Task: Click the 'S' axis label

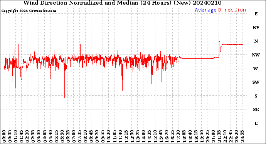Action: (x=256, y=96)
